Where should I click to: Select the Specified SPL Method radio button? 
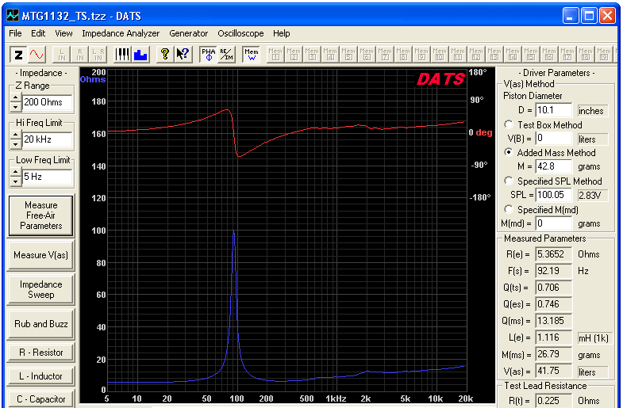[x=508, y=181]
